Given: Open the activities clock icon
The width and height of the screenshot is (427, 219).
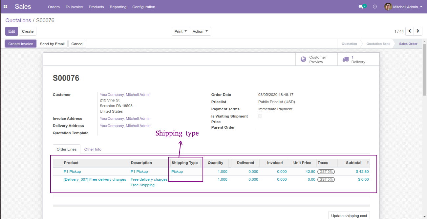Looking at the screenshot, I should [375, 7].
